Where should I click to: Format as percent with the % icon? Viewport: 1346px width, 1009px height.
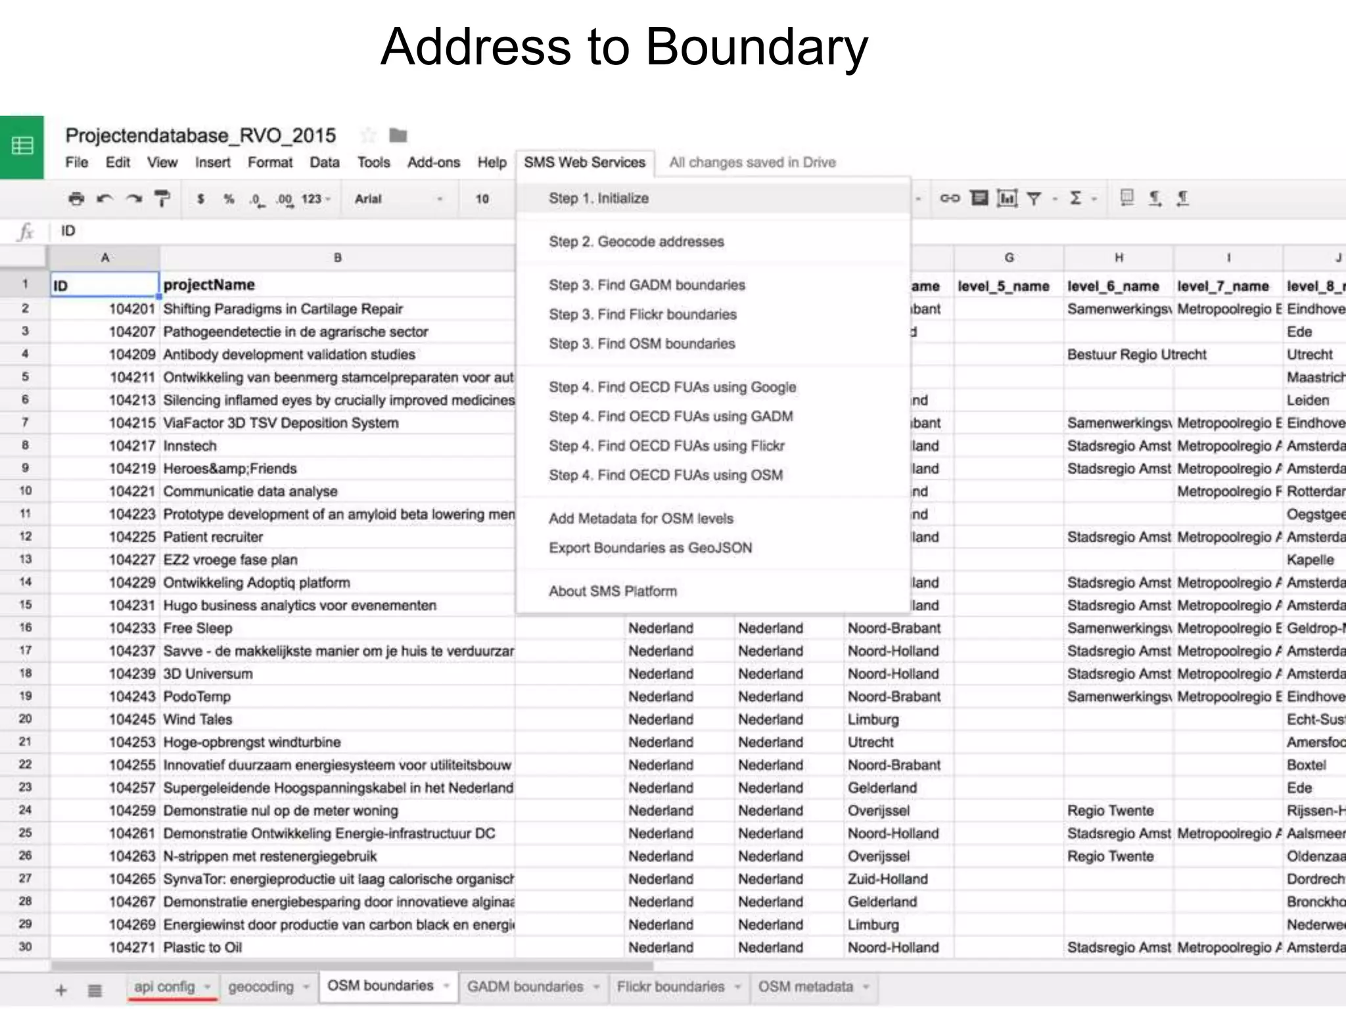point(229,198)
